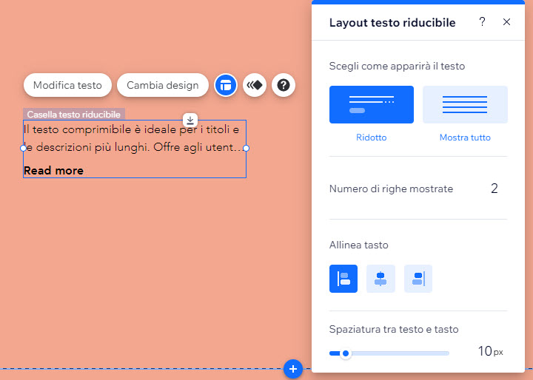Open the Animation icon with the diamond
533x380 pixels.
click(x=255, y=85)
